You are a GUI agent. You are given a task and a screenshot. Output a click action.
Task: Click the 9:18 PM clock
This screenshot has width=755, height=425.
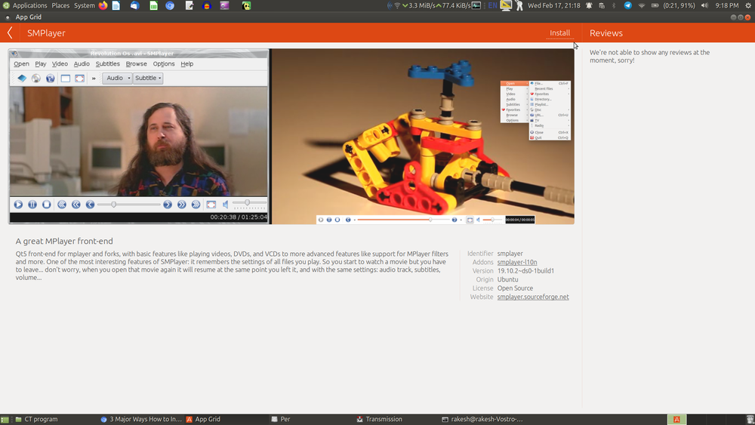pyautogui.click(x=726, y=5)
